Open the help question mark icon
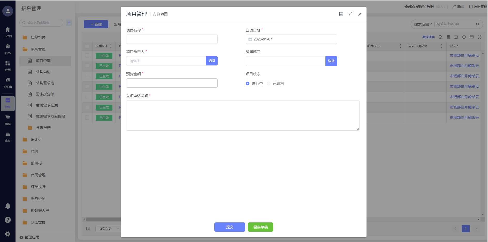 (8, 220)
